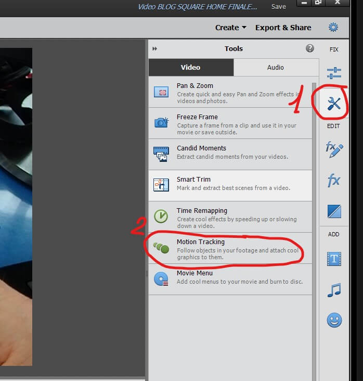Collapse the Tools panel with double arrows
The image size is (363, 381).
(154, 49)
